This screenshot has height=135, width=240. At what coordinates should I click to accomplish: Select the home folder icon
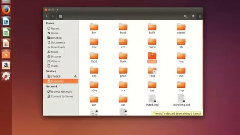pos(152,41)
